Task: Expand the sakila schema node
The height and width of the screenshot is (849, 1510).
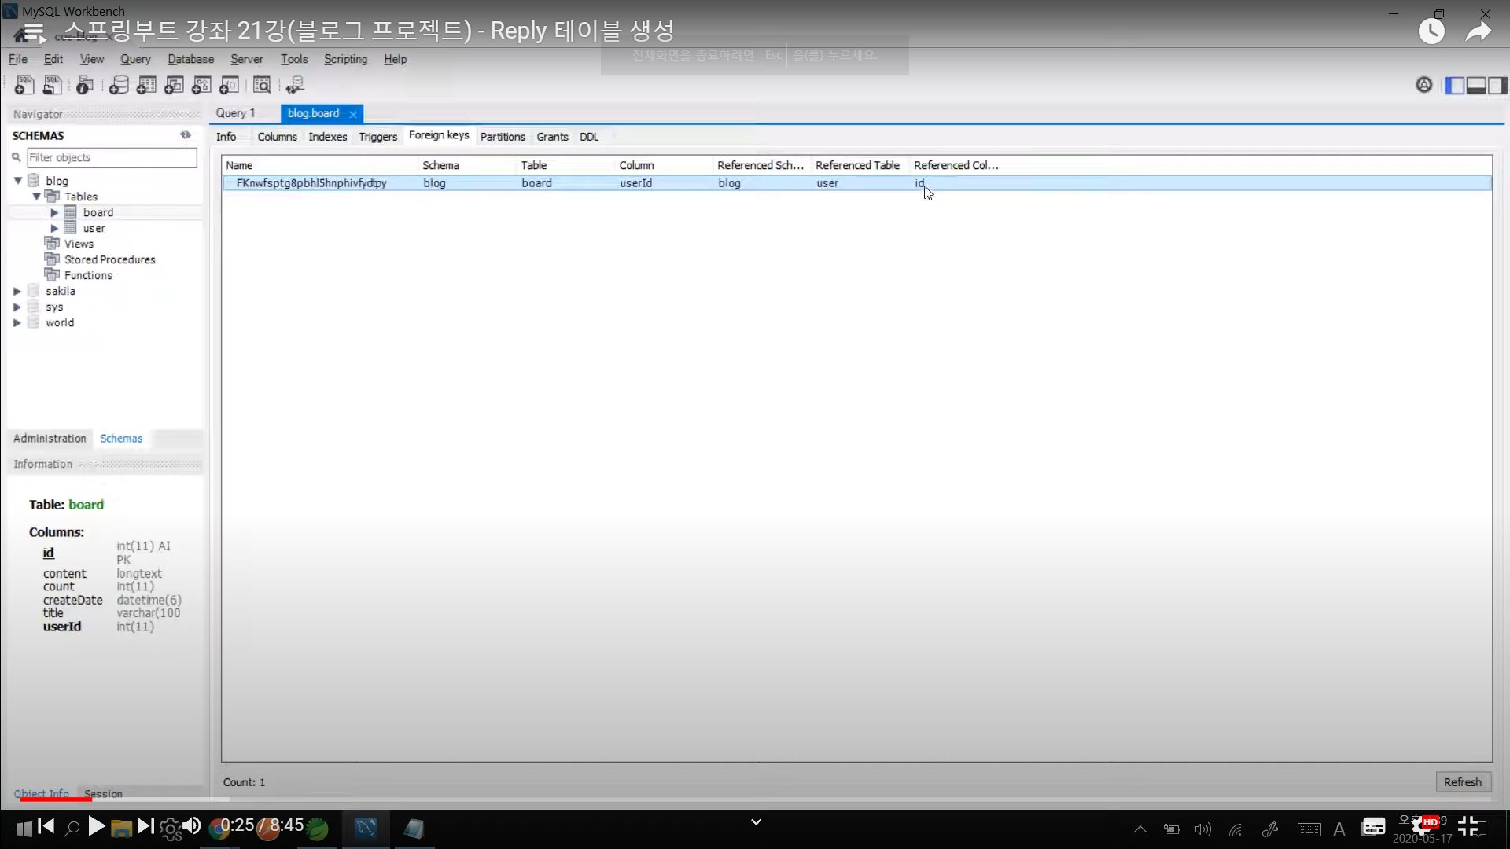Action: pos(17,291)
